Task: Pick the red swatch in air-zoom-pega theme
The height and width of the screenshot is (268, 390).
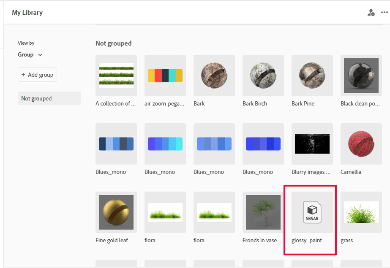Action: pos(158,76)
